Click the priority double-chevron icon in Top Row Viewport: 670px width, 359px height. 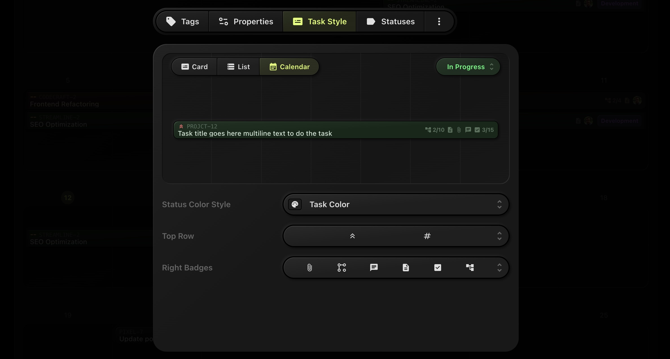[352, 236]
